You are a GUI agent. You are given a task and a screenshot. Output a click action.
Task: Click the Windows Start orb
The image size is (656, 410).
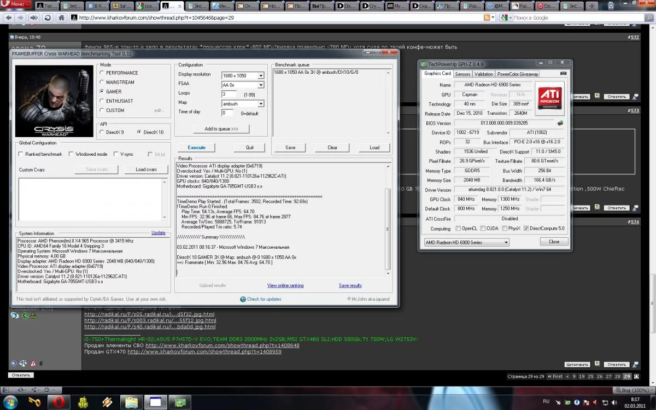11,402
